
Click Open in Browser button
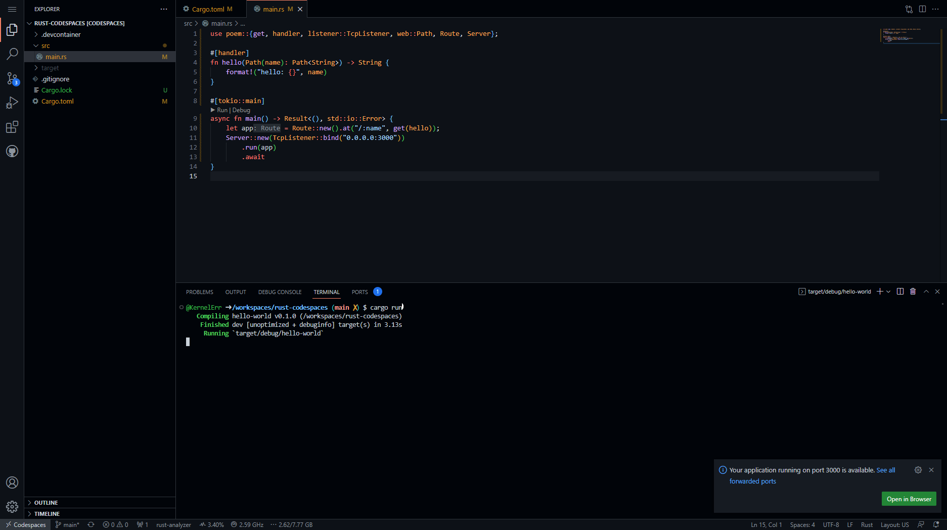coord(909,499)
